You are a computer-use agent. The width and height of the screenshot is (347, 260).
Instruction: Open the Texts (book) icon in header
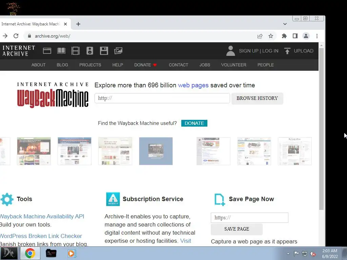coord(61,51)
